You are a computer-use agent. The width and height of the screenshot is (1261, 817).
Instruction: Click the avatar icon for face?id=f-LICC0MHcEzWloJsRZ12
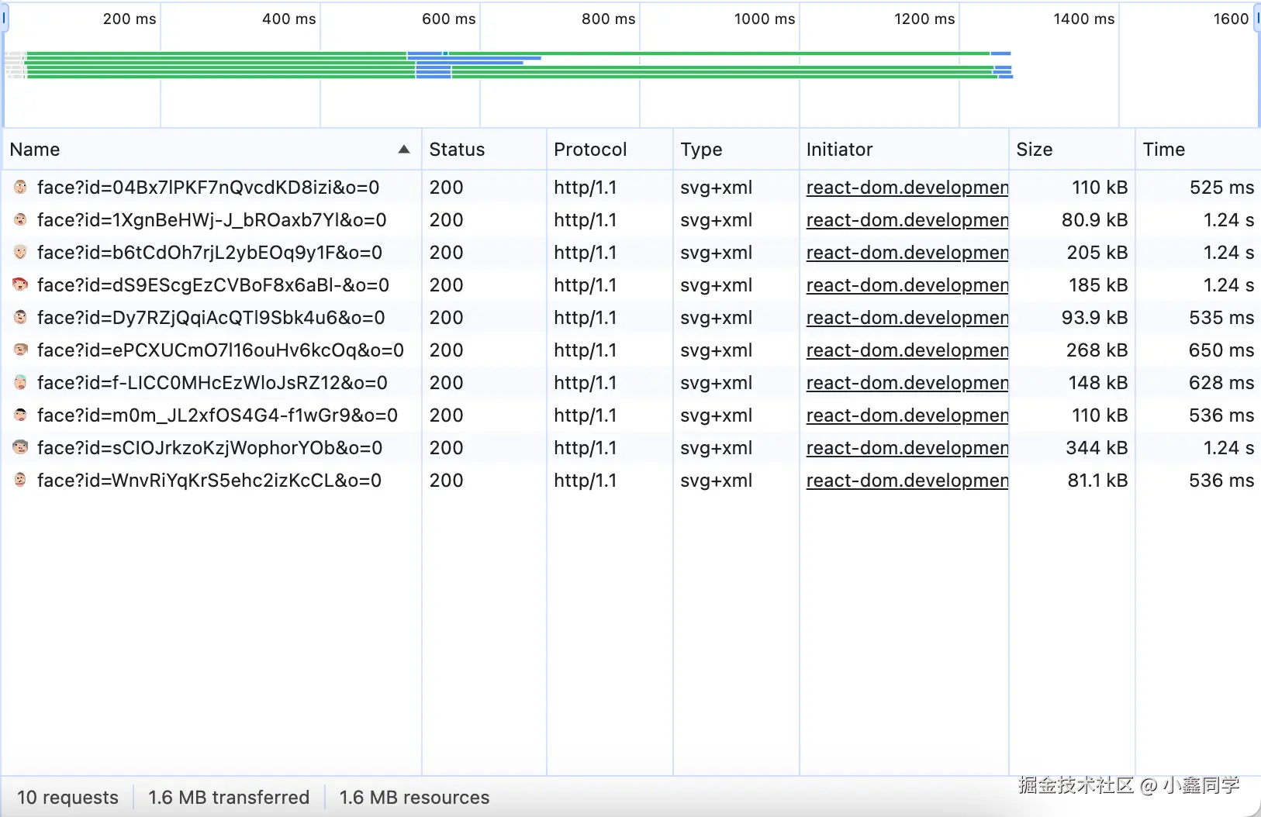(21, 383)
